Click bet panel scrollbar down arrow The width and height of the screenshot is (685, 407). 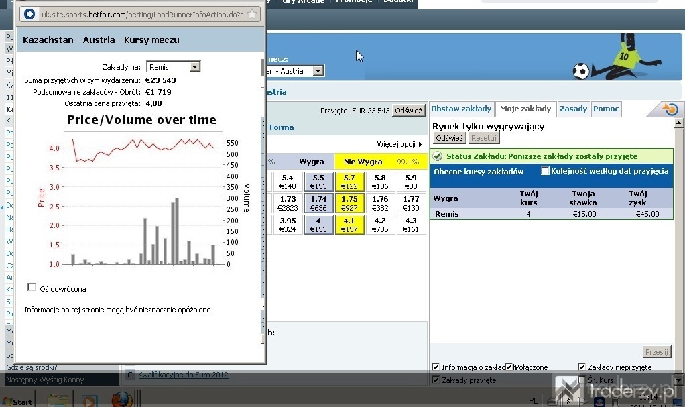point(678,380)
